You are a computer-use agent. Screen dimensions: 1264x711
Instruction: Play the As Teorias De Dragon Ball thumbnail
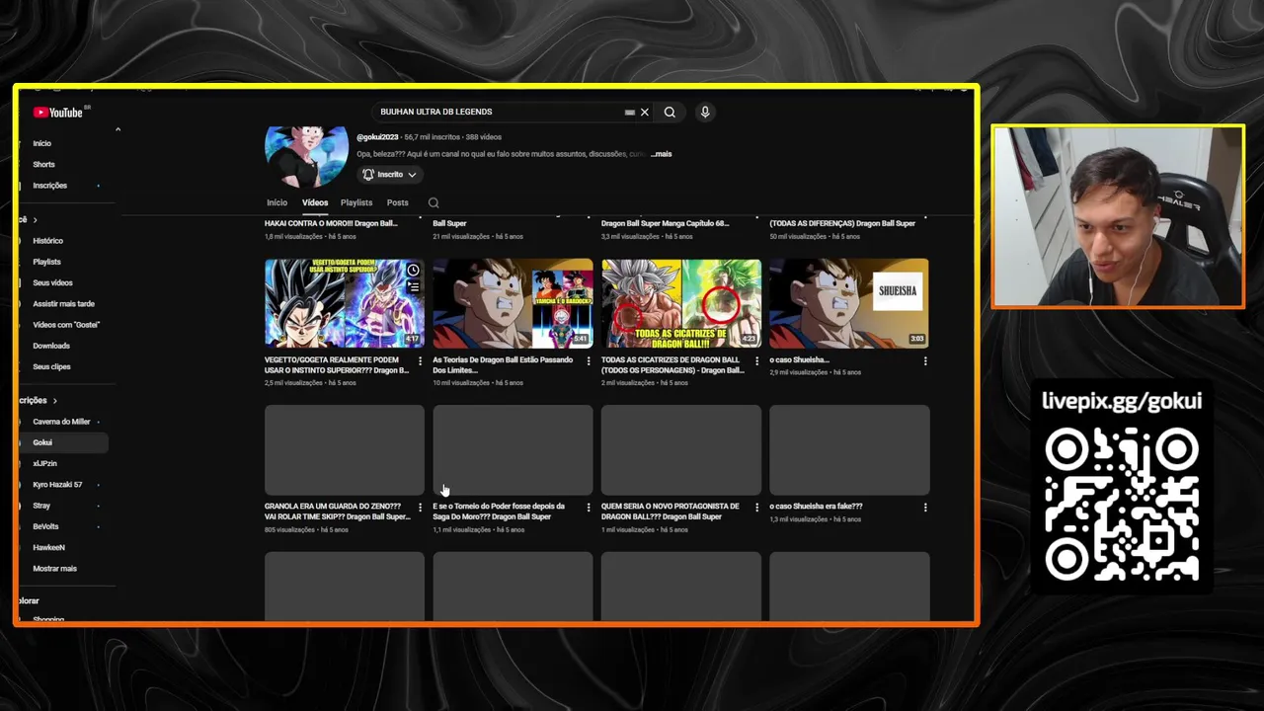[513, 303]
